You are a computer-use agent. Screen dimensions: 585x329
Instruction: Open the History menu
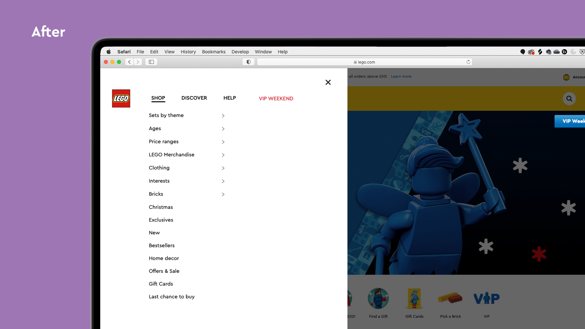[188, 52]
